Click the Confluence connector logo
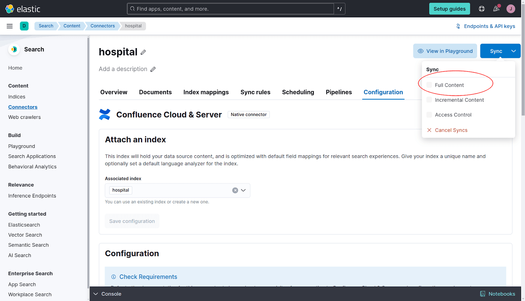525x301 pixels. coord(104,114)
